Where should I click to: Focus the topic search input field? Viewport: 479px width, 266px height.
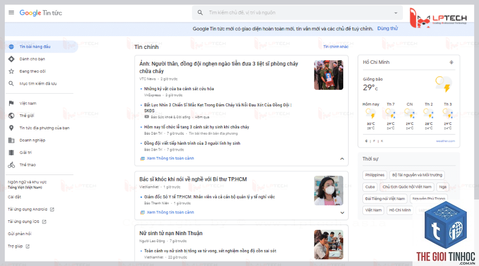pos(297,13)
